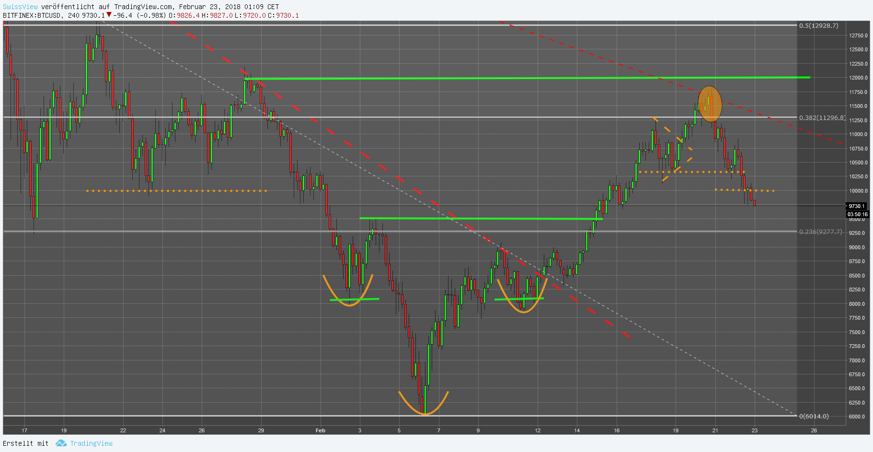Screen dimensions: 873x452
Task: Click the orange ellipse highlight near 11500
Action: coord(710,104)
